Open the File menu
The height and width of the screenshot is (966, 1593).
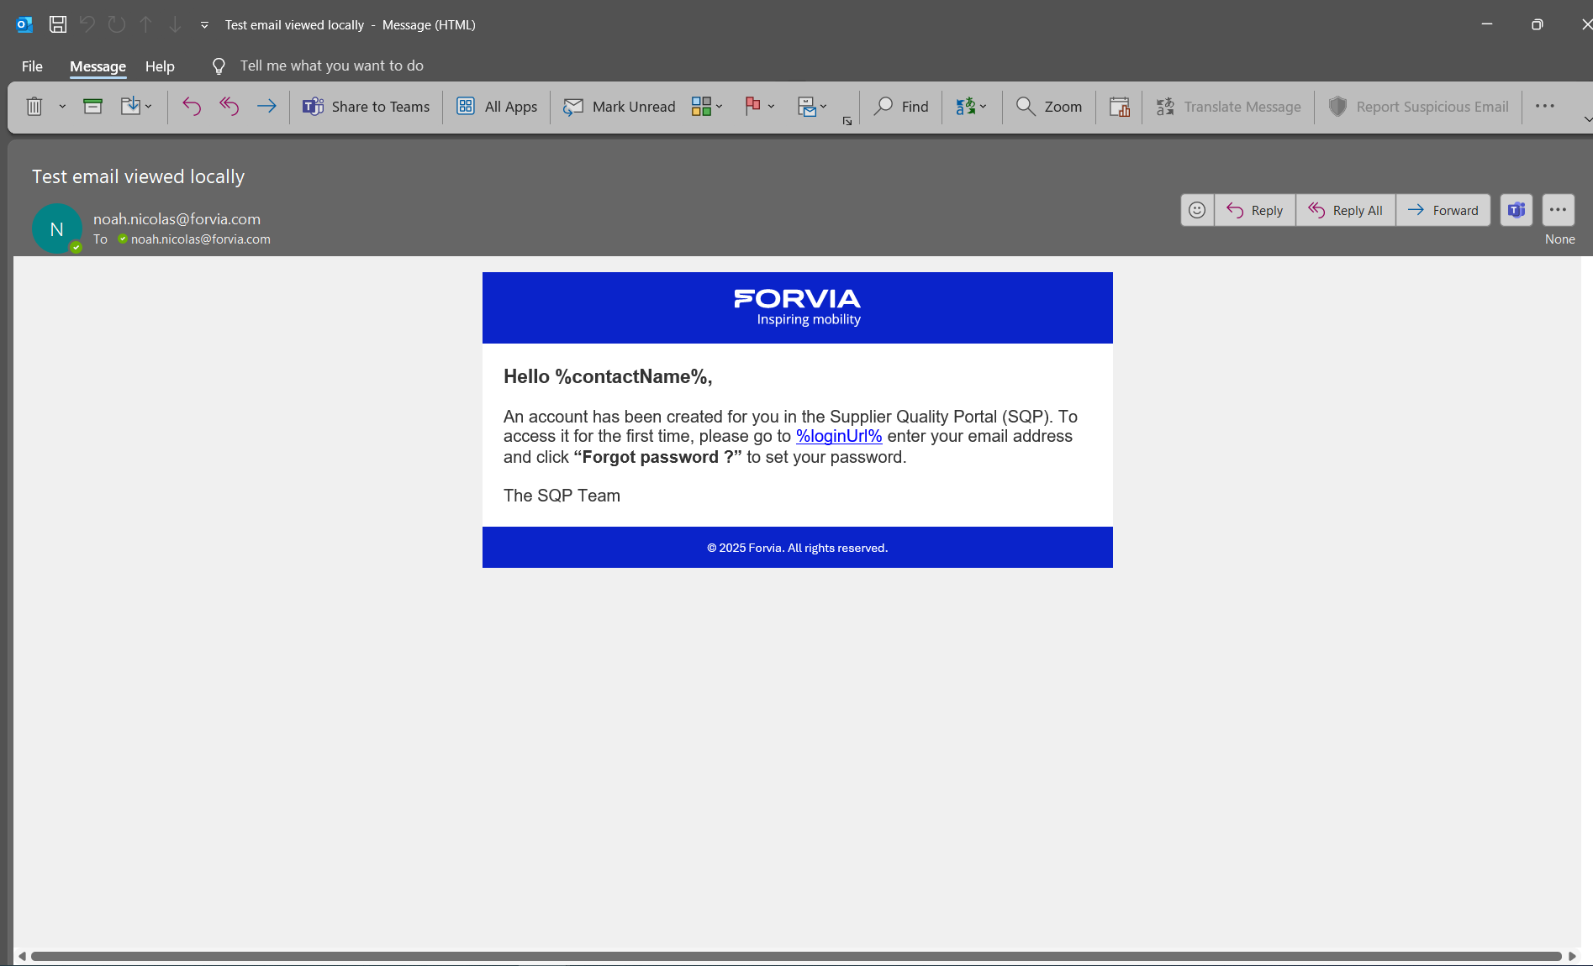point(32,66)
